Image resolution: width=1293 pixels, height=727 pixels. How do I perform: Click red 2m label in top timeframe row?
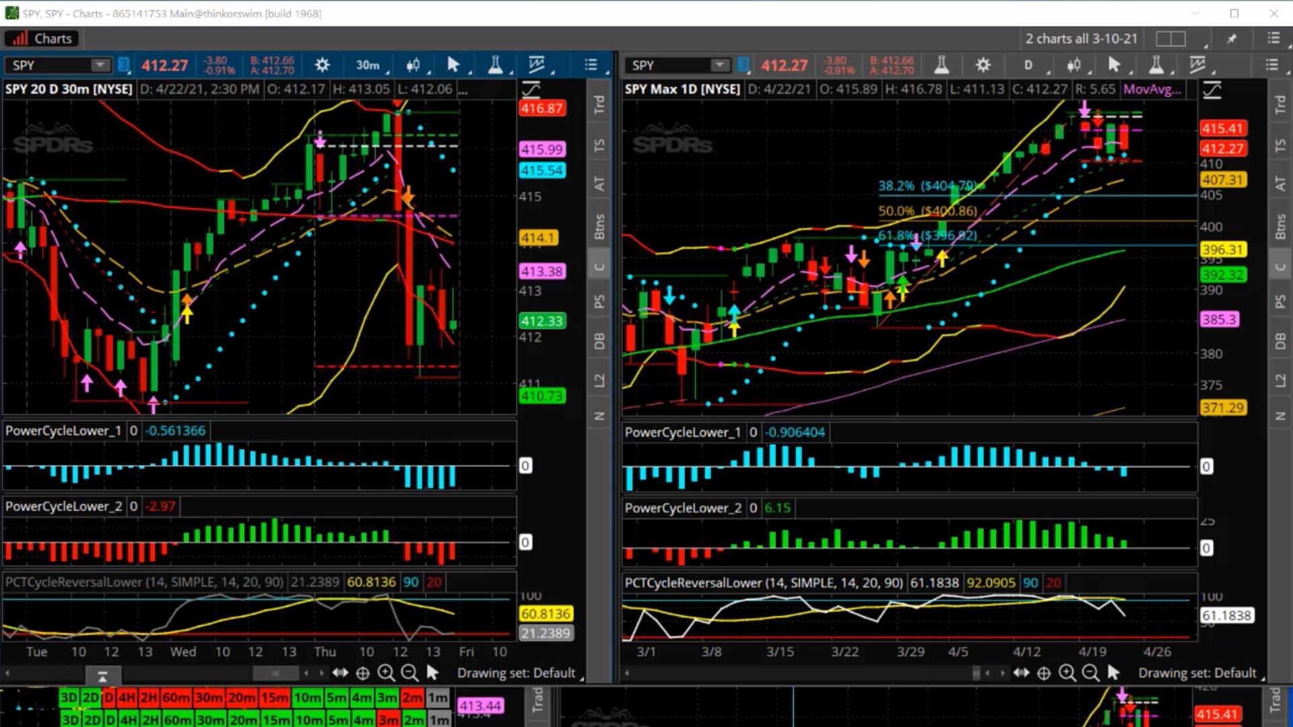[412, 698]
